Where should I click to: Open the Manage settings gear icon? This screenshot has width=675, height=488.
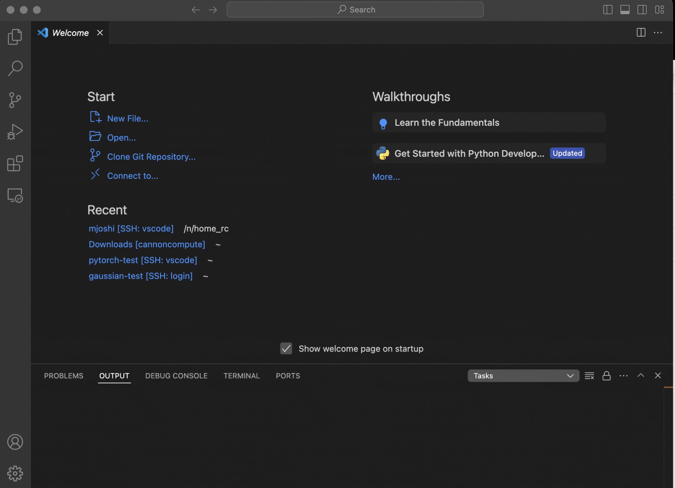click(x=15, y=473)
